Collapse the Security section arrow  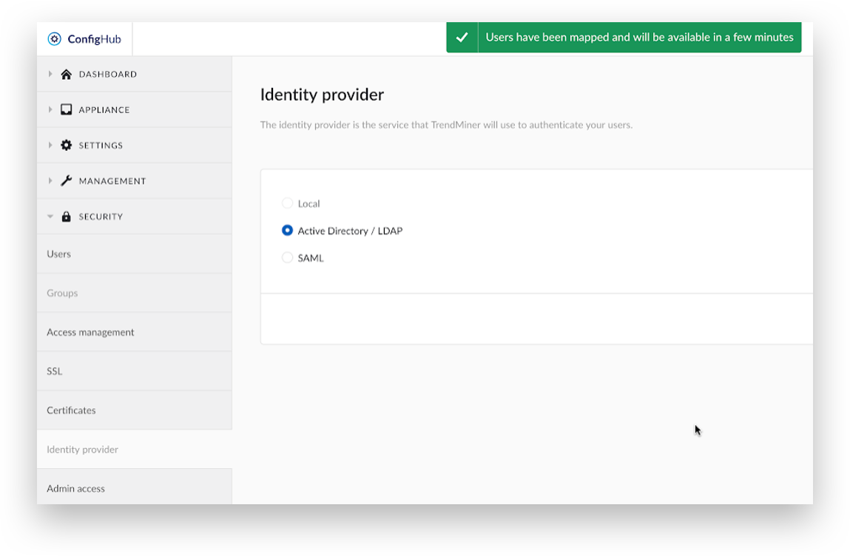pos(50,216)
